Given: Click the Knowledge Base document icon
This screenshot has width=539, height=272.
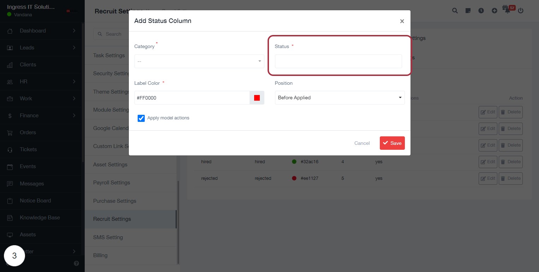Looking at the screenshot, I should 10,218.
